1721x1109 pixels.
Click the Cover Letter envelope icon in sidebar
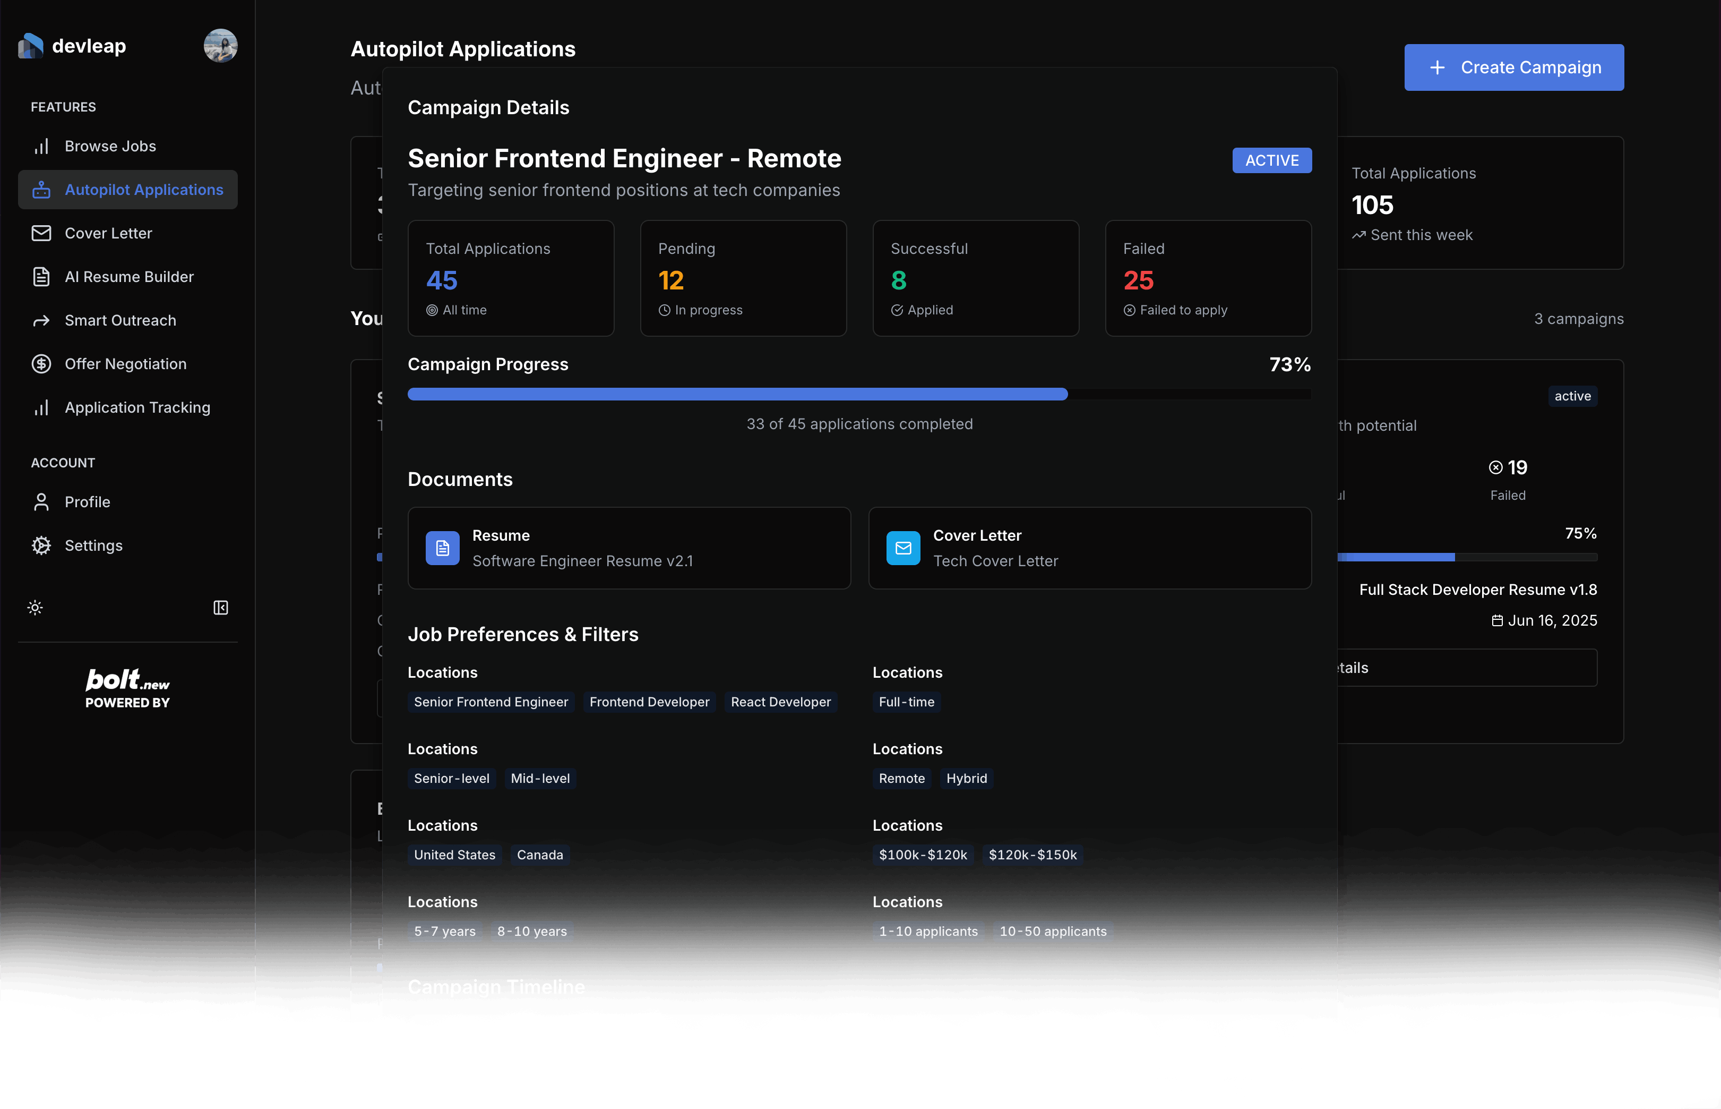point(41,233)
